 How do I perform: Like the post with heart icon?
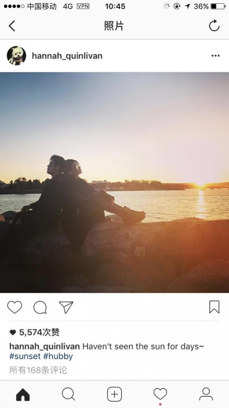(14, 307)
